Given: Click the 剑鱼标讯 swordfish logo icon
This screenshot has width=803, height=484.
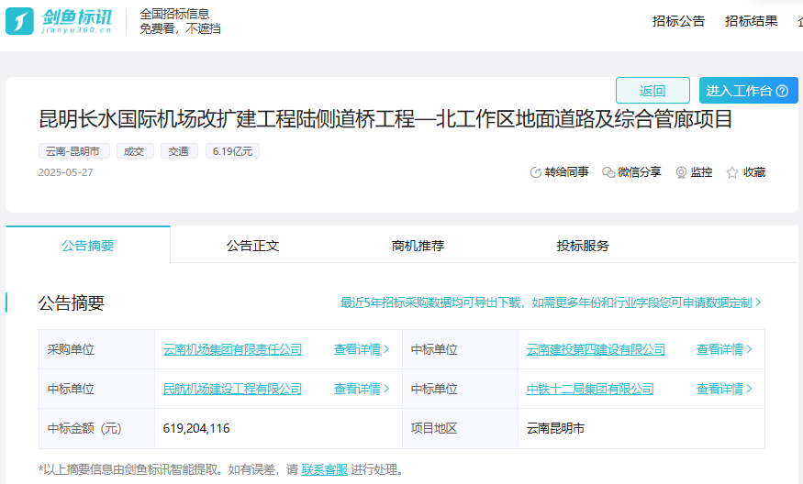Looking at the screenshot, I should pos(19,21).
